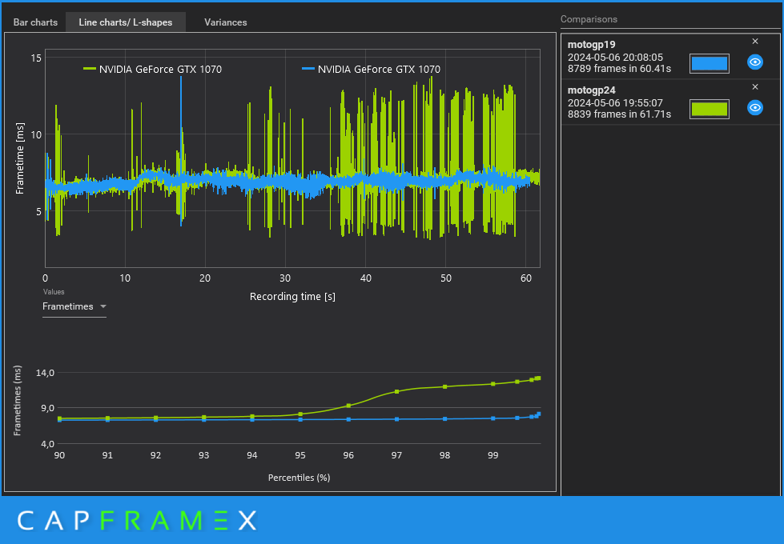Screen dimensions: 784x544
Task: Click the blue NVIDIA GeForce GTX 1070 legend
Action: [x=371, y=70]
